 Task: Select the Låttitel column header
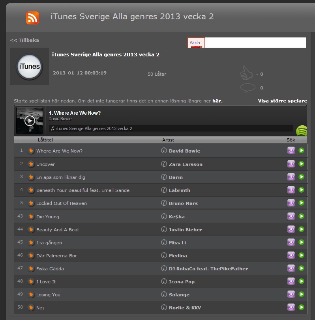click(46, 140)
